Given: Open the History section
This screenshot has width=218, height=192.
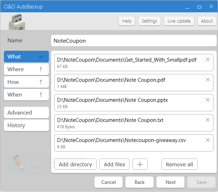Looking at the screenshot, I should 26,125.
